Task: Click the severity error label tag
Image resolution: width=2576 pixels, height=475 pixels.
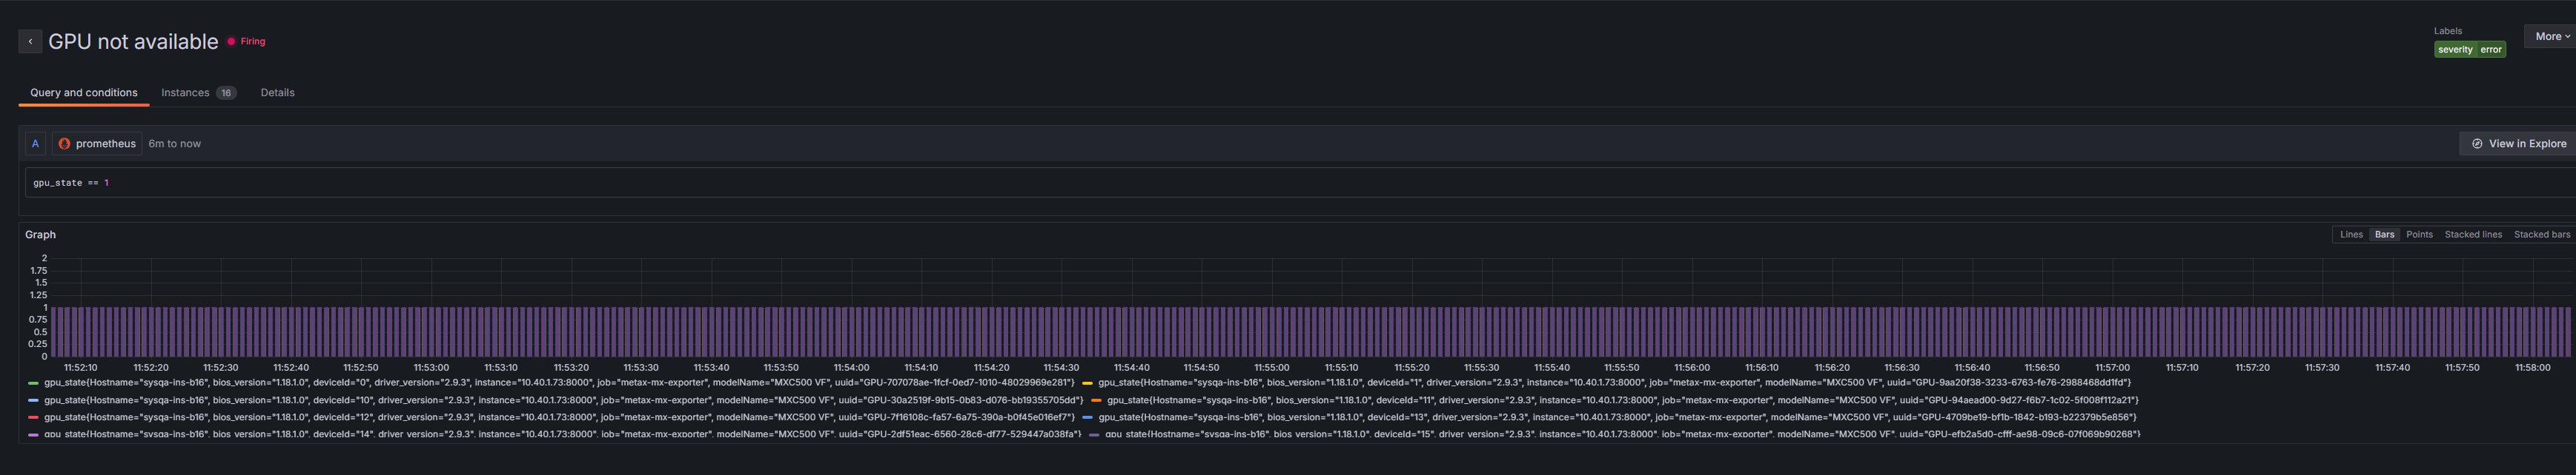Action: (2468, 50)
